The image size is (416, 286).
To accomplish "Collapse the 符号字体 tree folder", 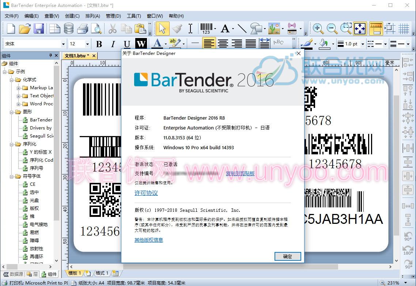I will 11,176.
